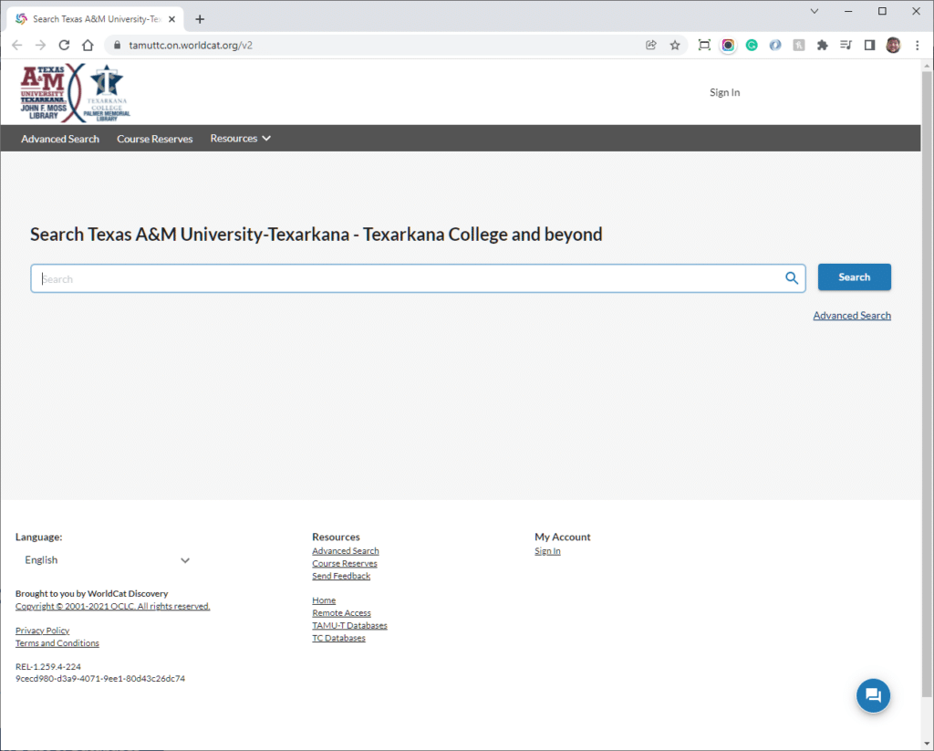Click the browser home icon
Image resolution: width=934 pixels, height=751 pixels.
point(88,45)
